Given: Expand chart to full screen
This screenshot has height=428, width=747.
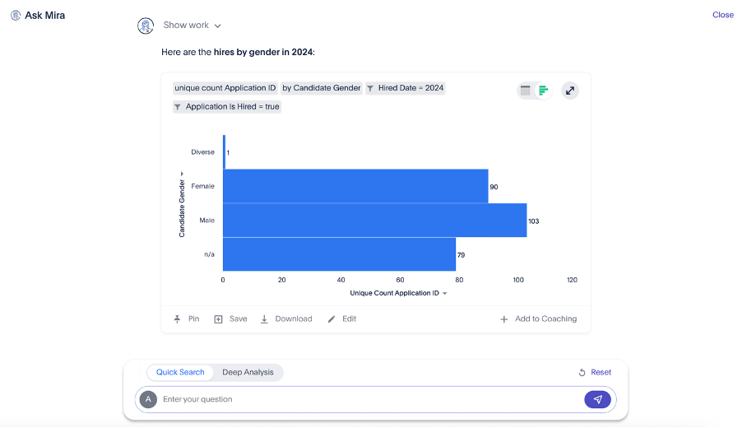Looking at the screenshot, I should click(570, 91).
